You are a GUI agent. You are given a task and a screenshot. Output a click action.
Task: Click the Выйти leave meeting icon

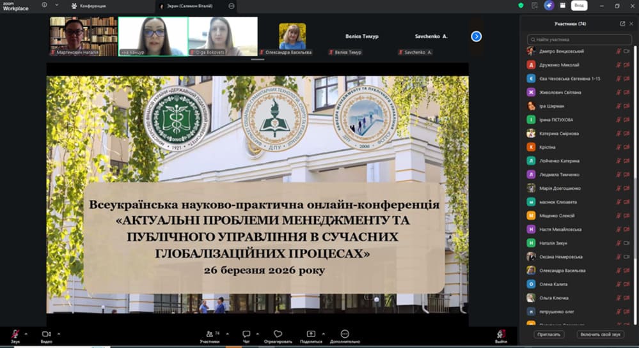coord(501,334)
